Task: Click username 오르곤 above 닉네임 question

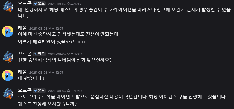Action: pos(25,54)
